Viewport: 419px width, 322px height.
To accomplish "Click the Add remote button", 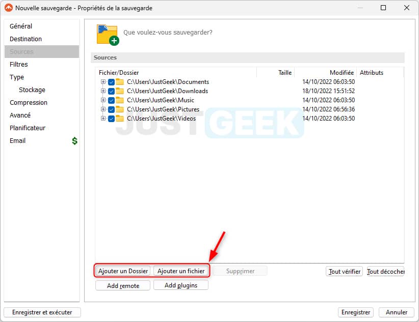I will [x=123, y=285].
